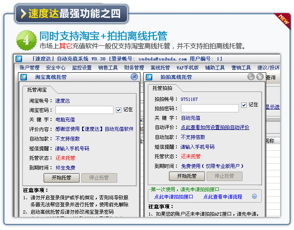
Task: Open the 监控设置 menu
Action: (82, 67)
